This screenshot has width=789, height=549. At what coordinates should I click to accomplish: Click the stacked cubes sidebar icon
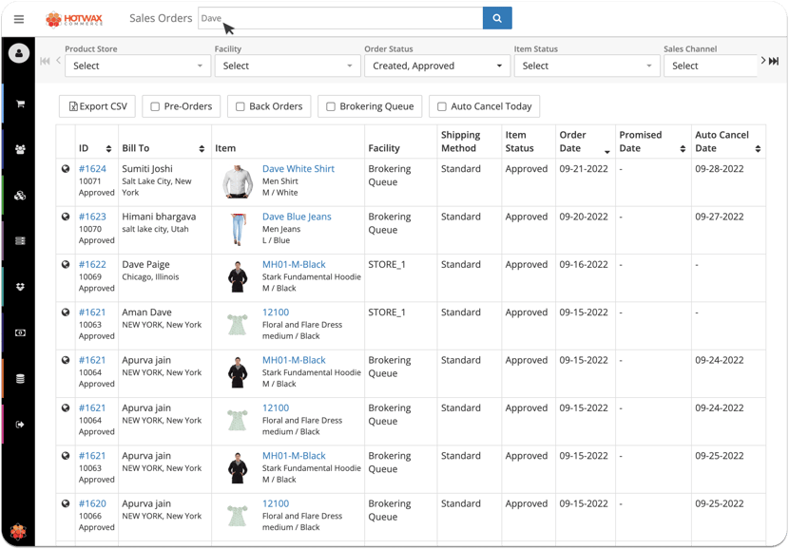pyautogui.click(x=20, y=196)
